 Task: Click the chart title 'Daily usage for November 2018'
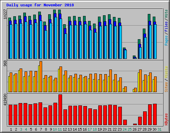[40, 5]
